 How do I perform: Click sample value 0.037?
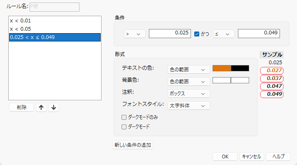[x=272, y=78]
